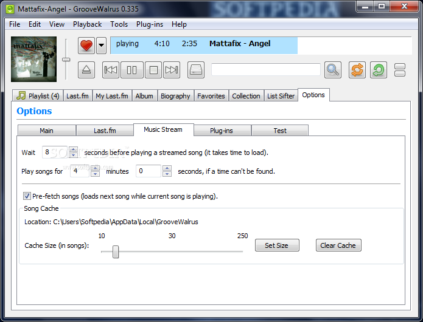
Task: Open the Help menu
Action: [179, 24]
